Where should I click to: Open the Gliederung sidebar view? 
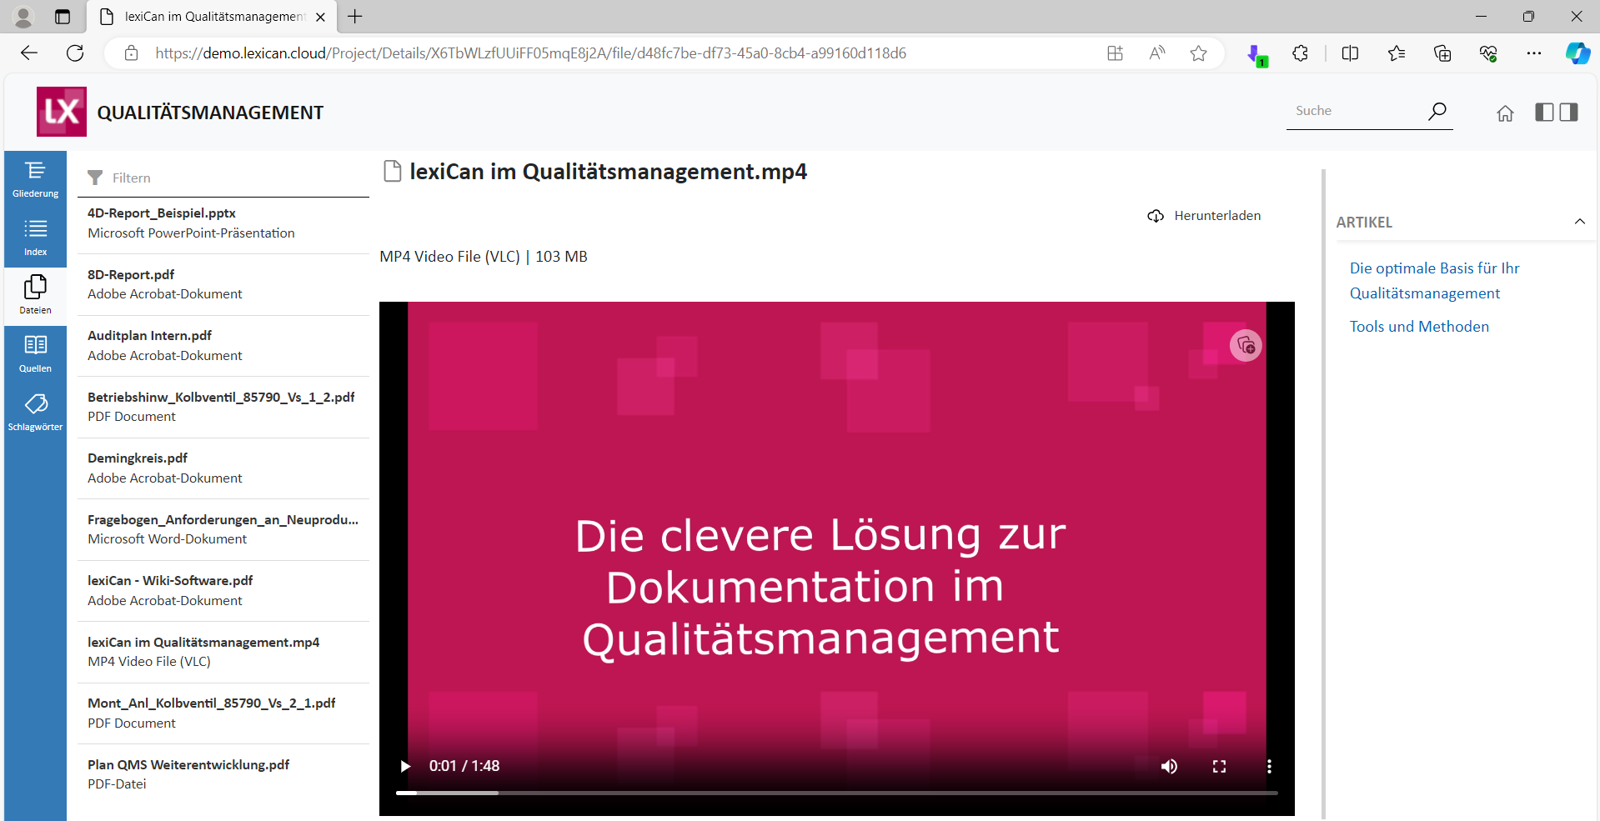(35, 179)
